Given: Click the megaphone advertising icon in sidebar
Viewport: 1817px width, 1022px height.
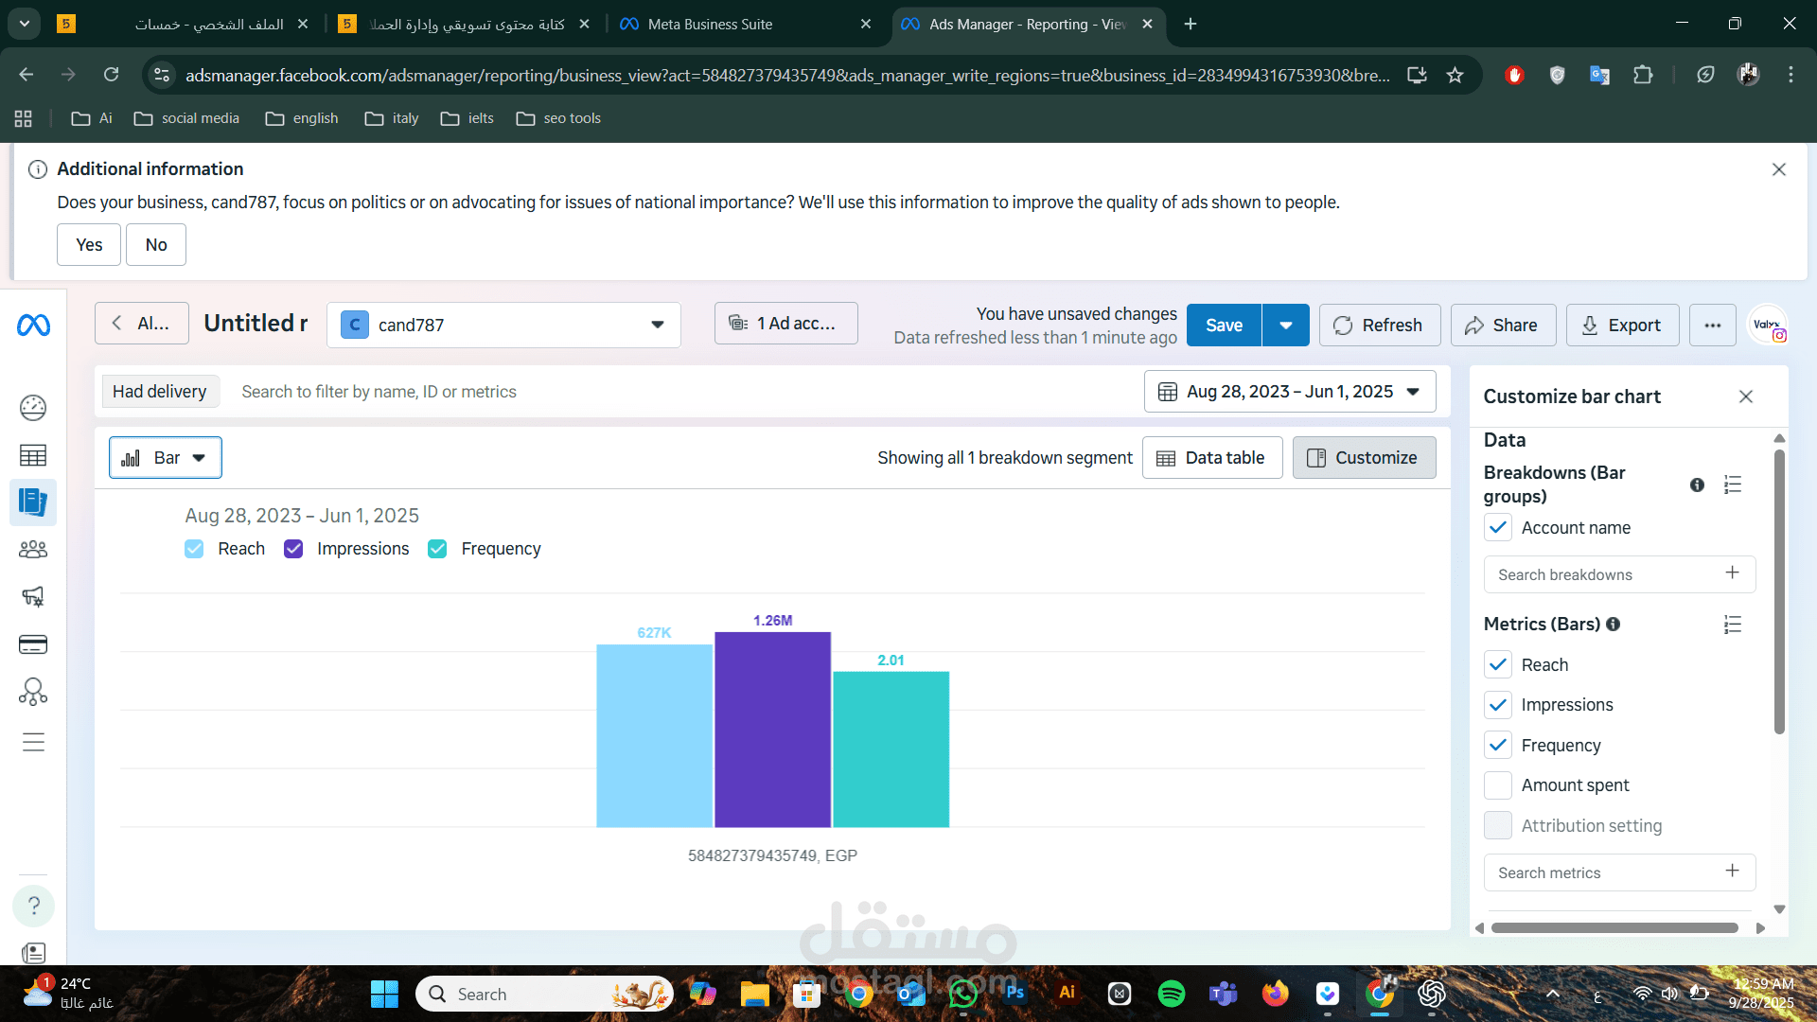Looking at the screenshot, I should pyautogui.click(x=33, y=597).
